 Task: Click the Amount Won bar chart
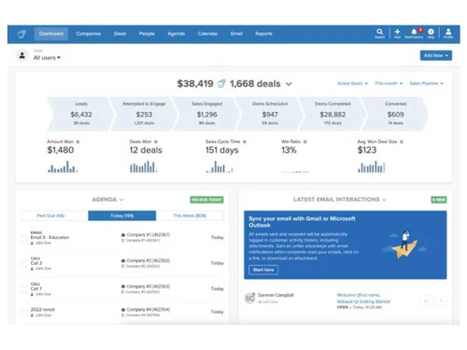[x=63, y=167]
